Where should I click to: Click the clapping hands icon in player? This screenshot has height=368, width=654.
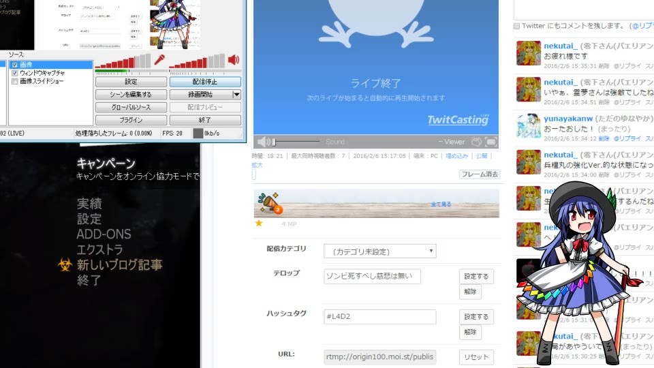pos(476,142)
